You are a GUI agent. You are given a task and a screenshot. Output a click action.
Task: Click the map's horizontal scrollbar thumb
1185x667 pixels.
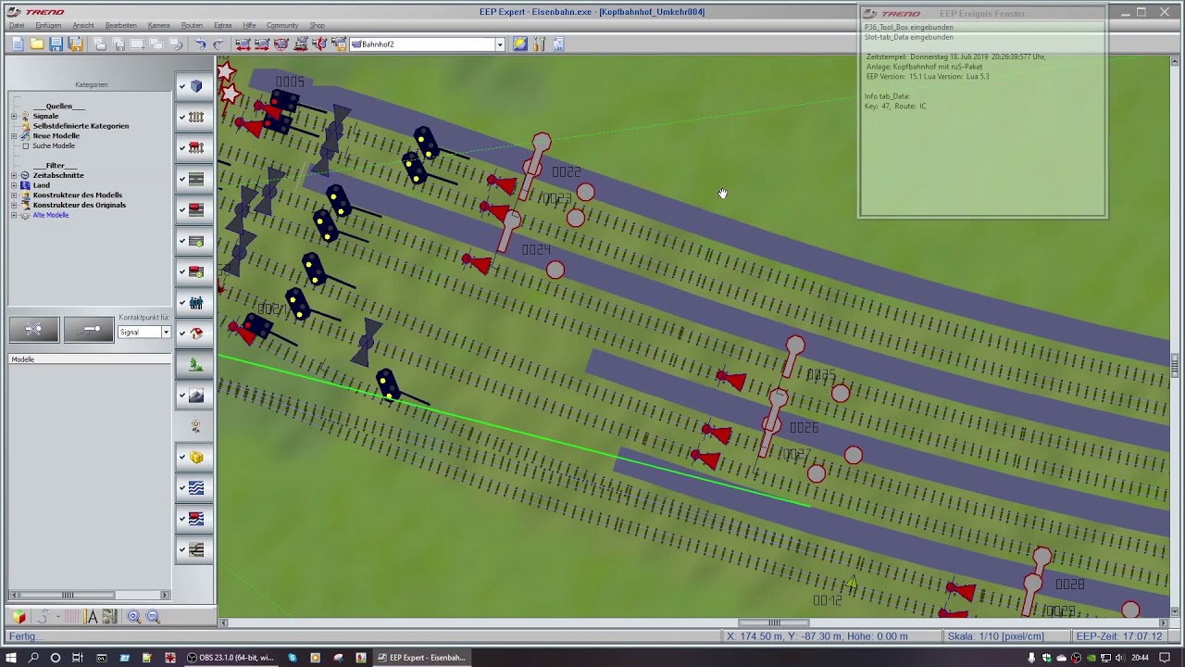774,623
